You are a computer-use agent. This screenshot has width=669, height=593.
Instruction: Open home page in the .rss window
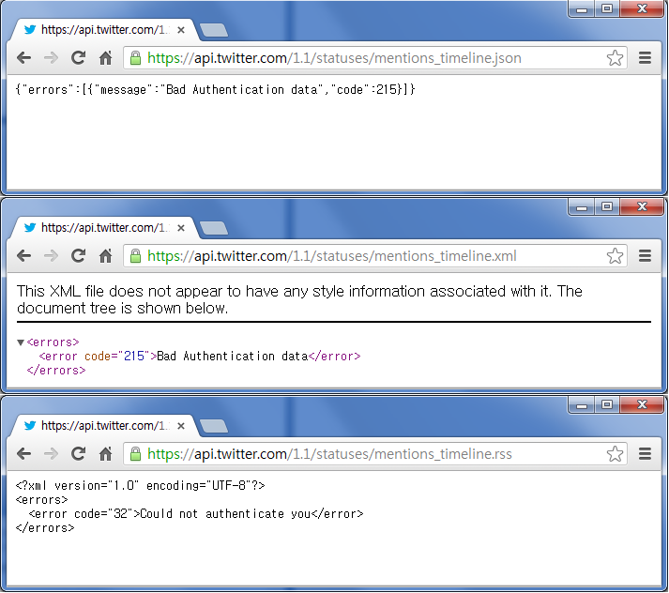coord(105,453)
